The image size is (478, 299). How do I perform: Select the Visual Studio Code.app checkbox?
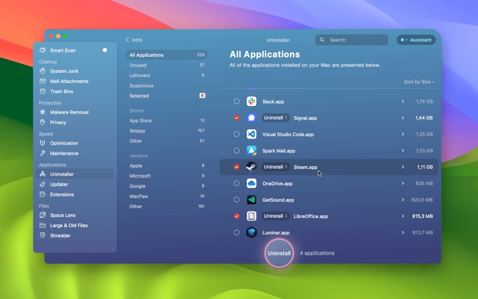(237, 134)
